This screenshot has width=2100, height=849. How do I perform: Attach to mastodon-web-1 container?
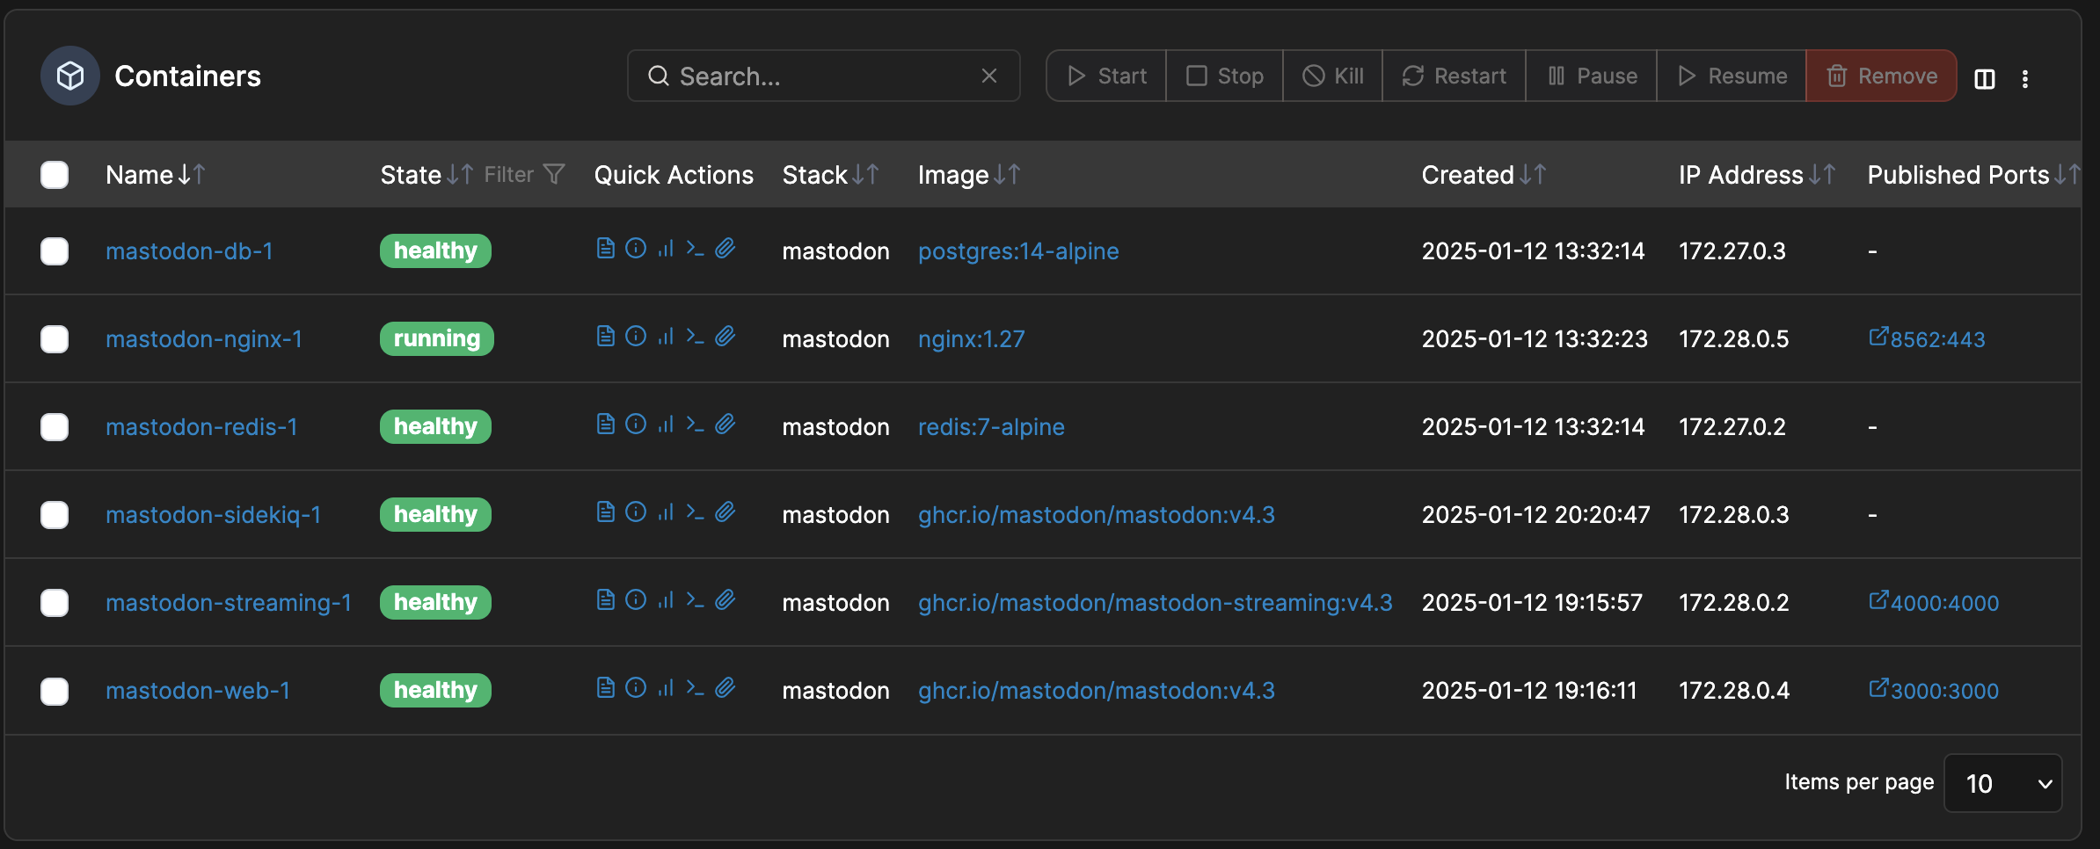tap(725, 688)
